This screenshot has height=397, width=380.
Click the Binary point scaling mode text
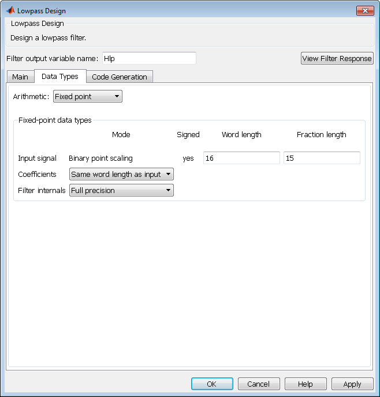point(100,158)
